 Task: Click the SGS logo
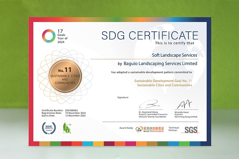(x=191, y=130)
